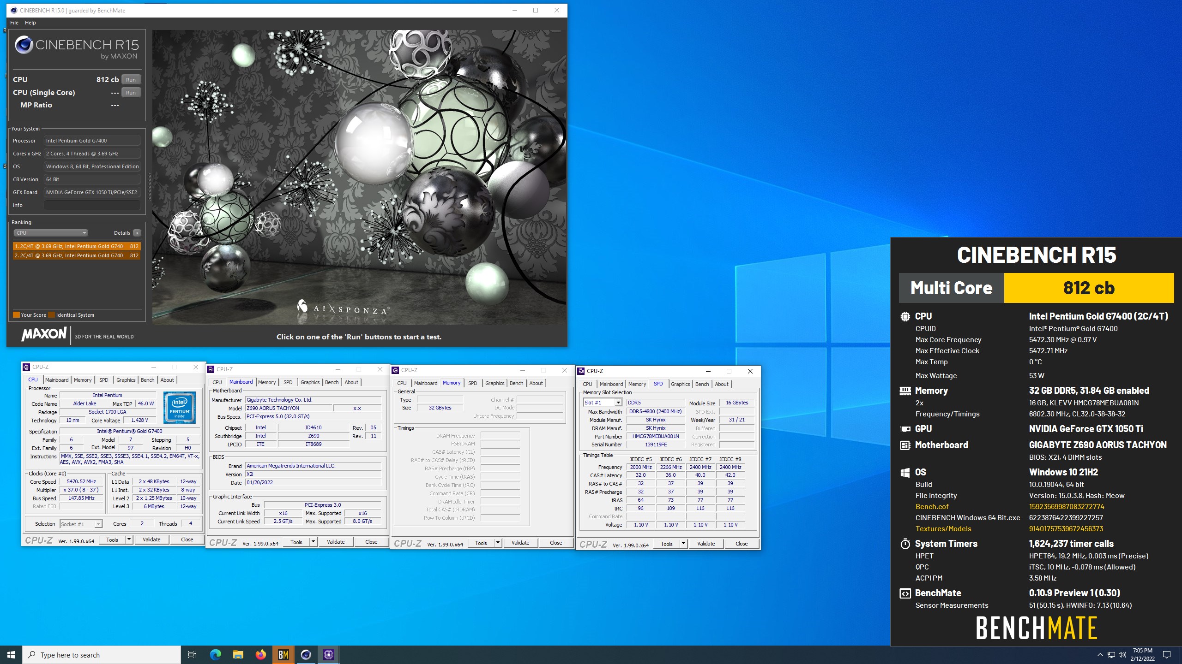Click the taskbar clock showing 7:05 PM
Screen dimensions: 1182x664
coord(1143,655)
